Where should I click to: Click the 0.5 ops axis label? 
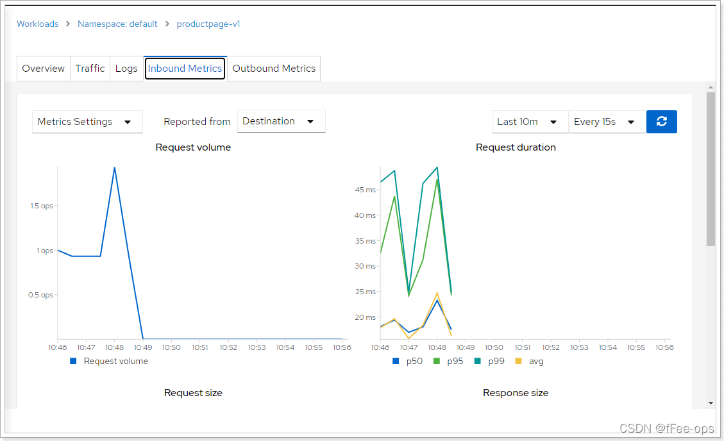[40, 295]
